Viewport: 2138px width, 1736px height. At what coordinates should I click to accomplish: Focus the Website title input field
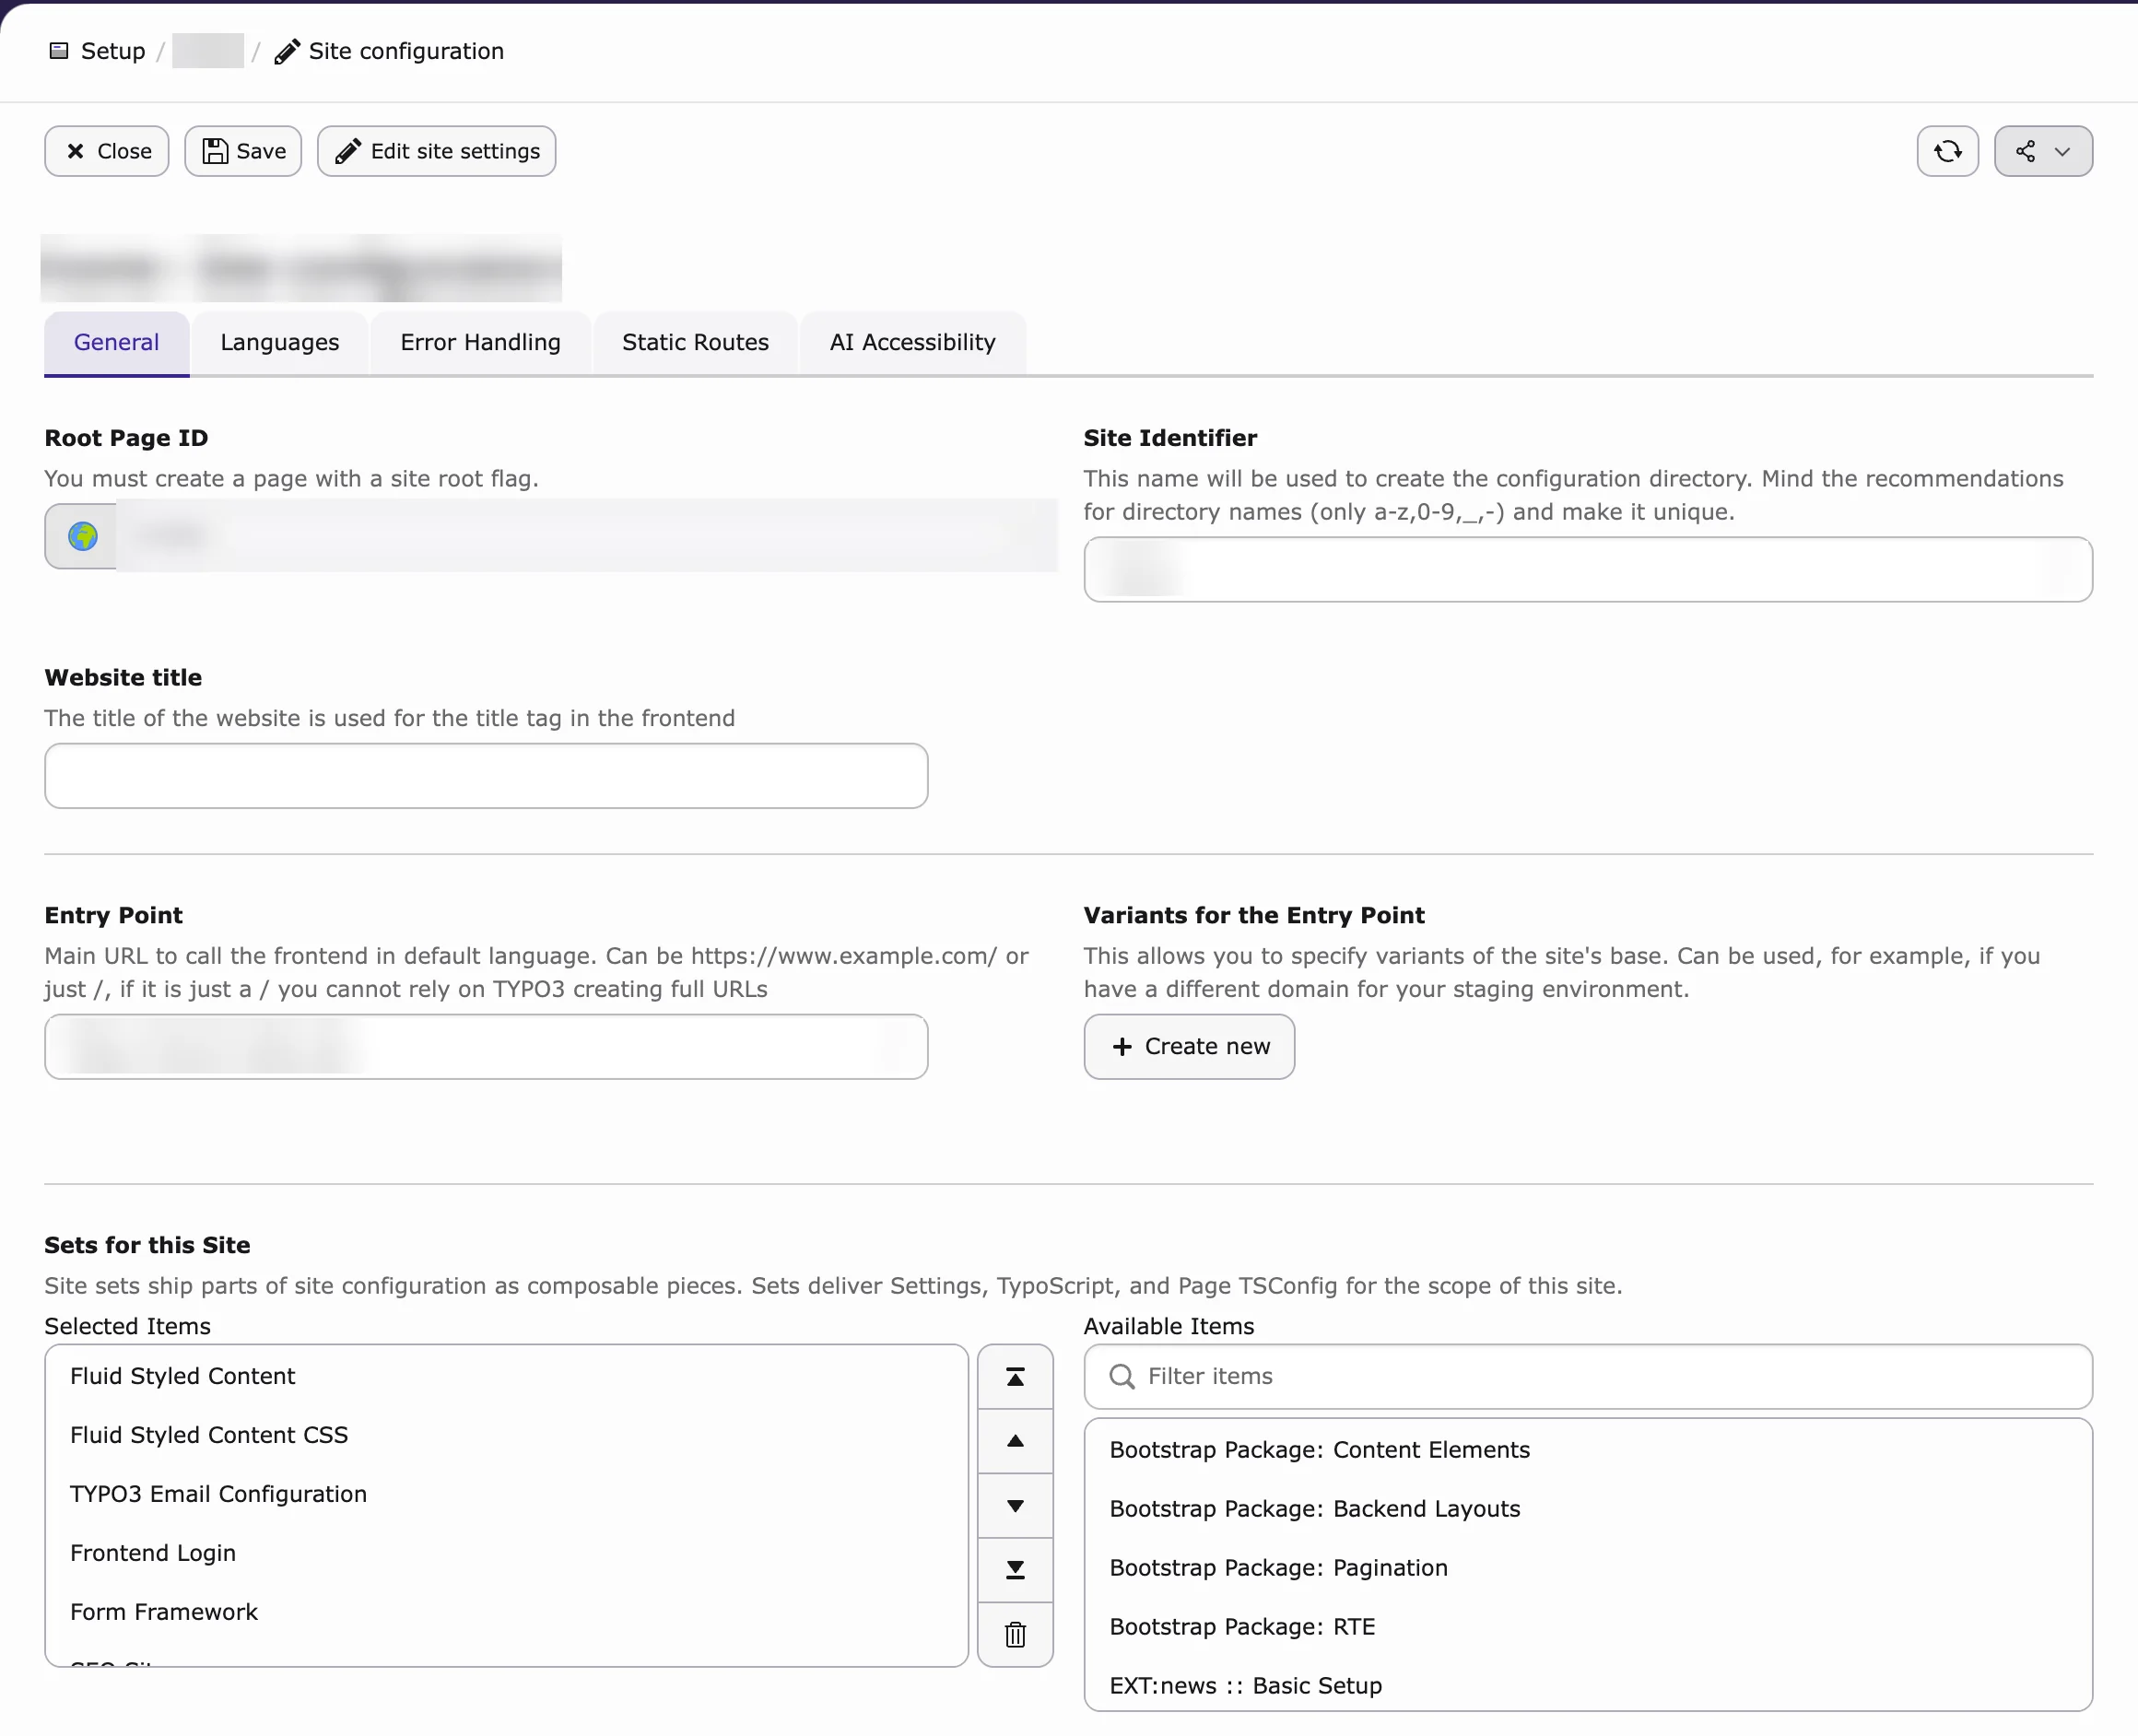(x=486, y=776)
